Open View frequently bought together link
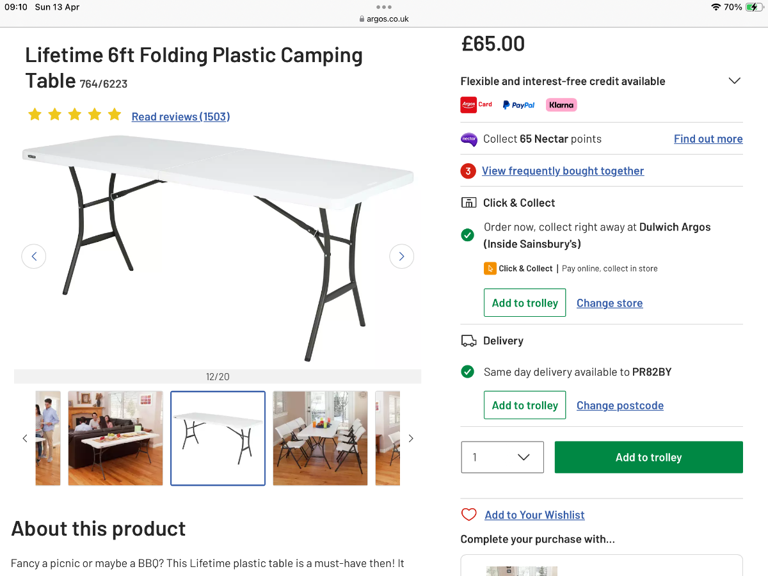Screen dimensions: 768x576 coord(563,171)
